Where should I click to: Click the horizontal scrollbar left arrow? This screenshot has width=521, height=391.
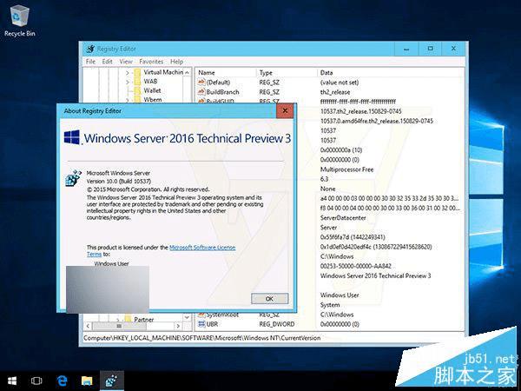[x=88, y=326]
